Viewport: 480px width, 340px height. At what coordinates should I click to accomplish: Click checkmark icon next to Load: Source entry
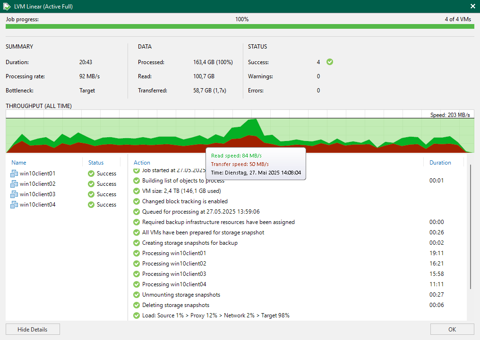(x=137, y=315)
